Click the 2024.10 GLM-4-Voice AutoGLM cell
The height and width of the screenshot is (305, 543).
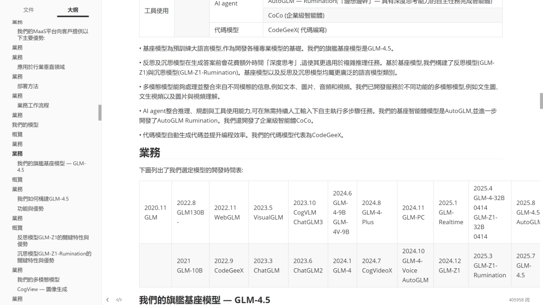[416, 265]
